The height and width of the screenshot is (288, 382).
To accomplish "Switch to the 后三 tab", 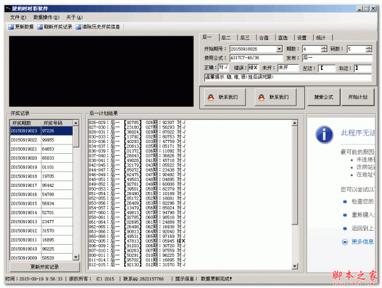I will pyautogui.click(x=247, y=38).
